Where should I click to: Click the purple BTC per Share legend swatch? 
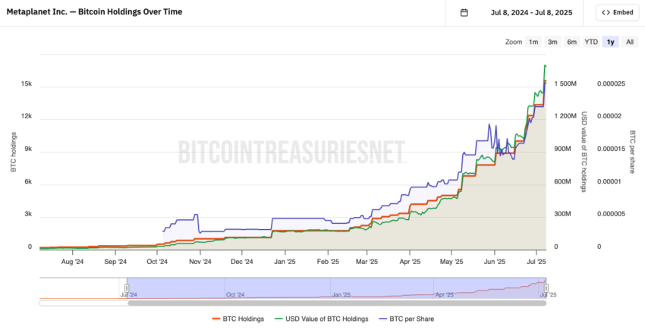pyautogui.click(x=383, y=319)
